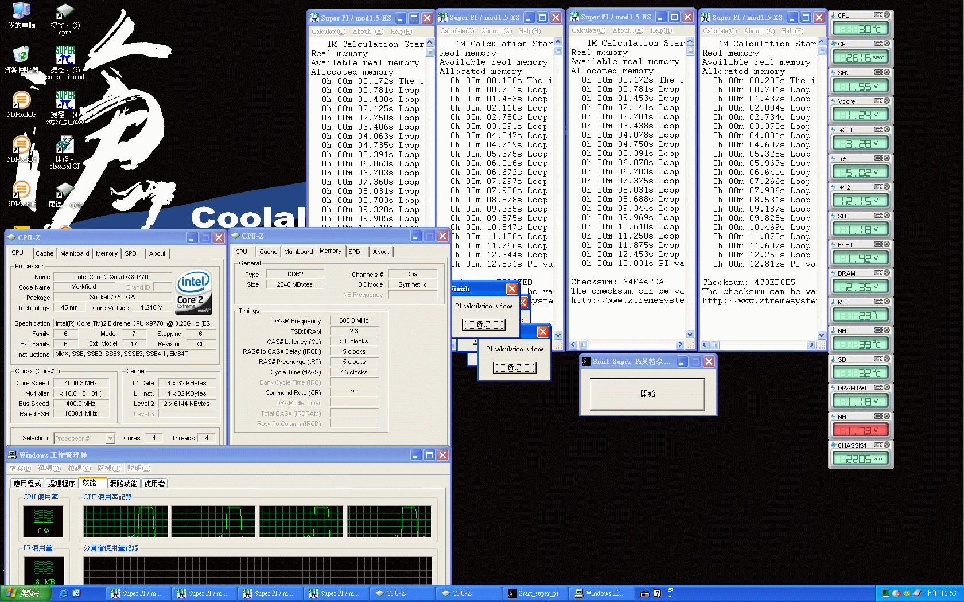Open the 我的電腦 desktop icon

click(x=21, y=15)
